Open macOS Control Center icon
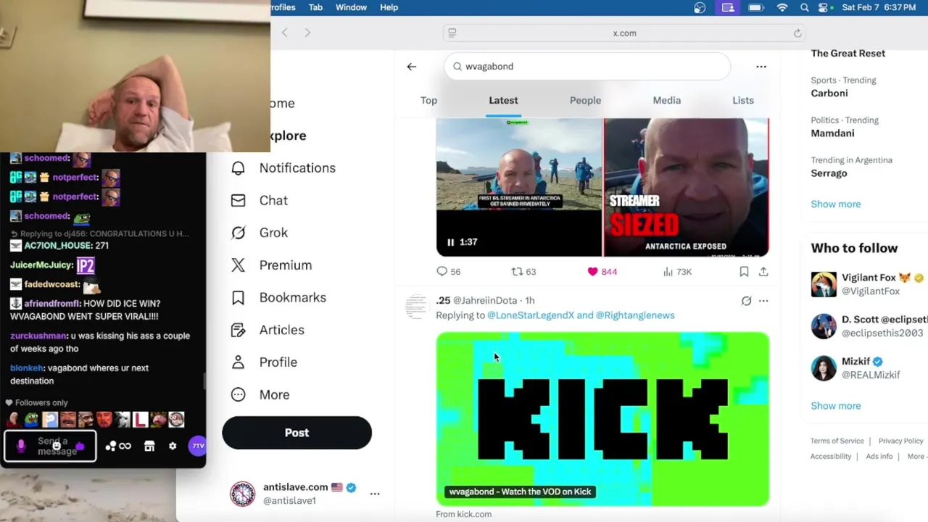Image resolution: width=928 pixels, height=522 pixels. (x=824, y=7)
